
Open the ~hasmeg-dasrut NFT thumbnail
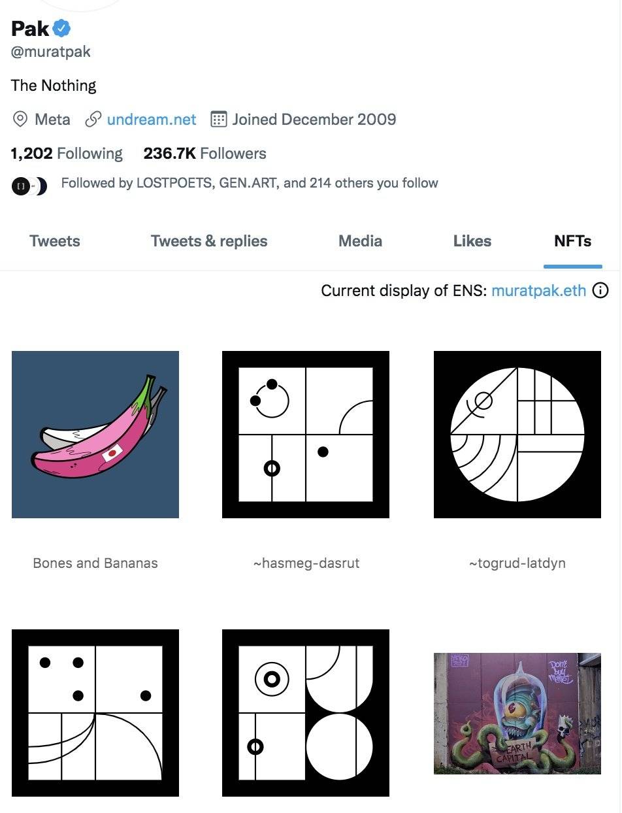click(306, 435)
